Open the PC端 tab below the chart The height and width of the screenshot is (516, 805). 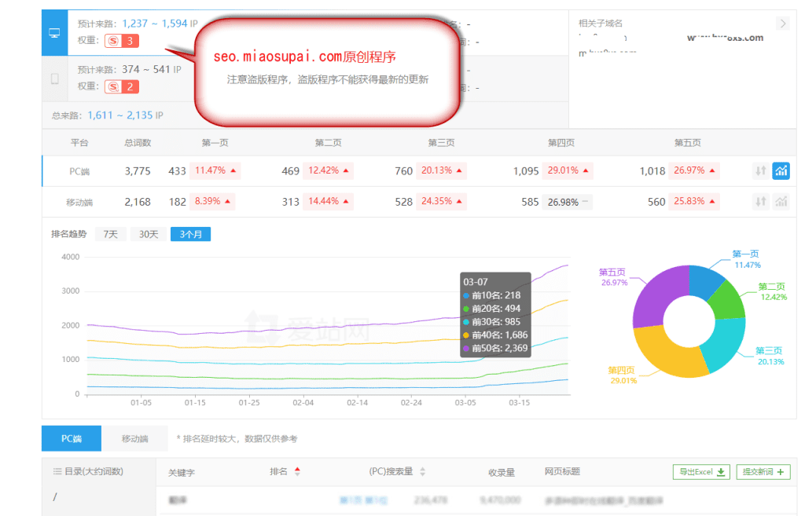[71, 439]
